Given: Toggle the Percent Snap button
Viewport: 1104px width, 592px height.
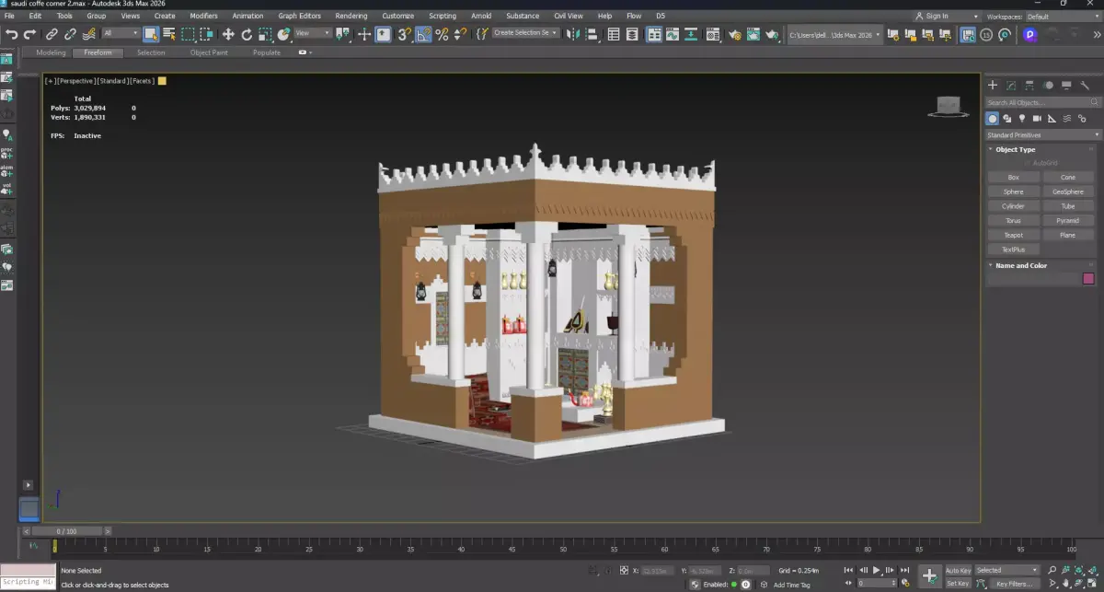Looking at the screenshot, I should point(443,34).
